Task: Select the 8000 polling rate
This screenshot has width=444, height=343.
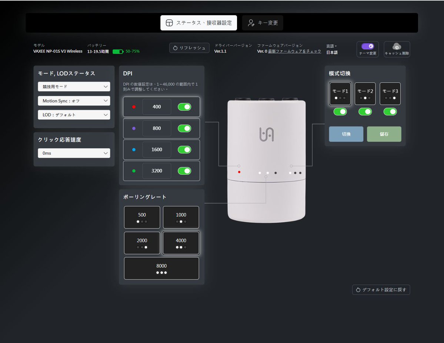Action: click(x=161, y=268)
